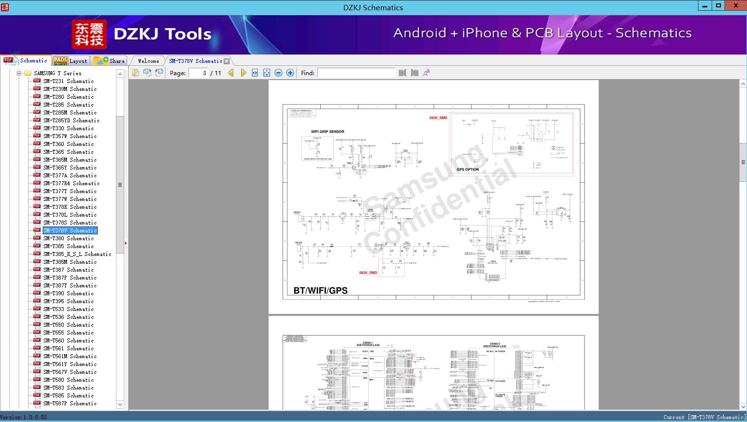
Task: Click the tree panel scroll-down arrow
Action: pos(120,404)
